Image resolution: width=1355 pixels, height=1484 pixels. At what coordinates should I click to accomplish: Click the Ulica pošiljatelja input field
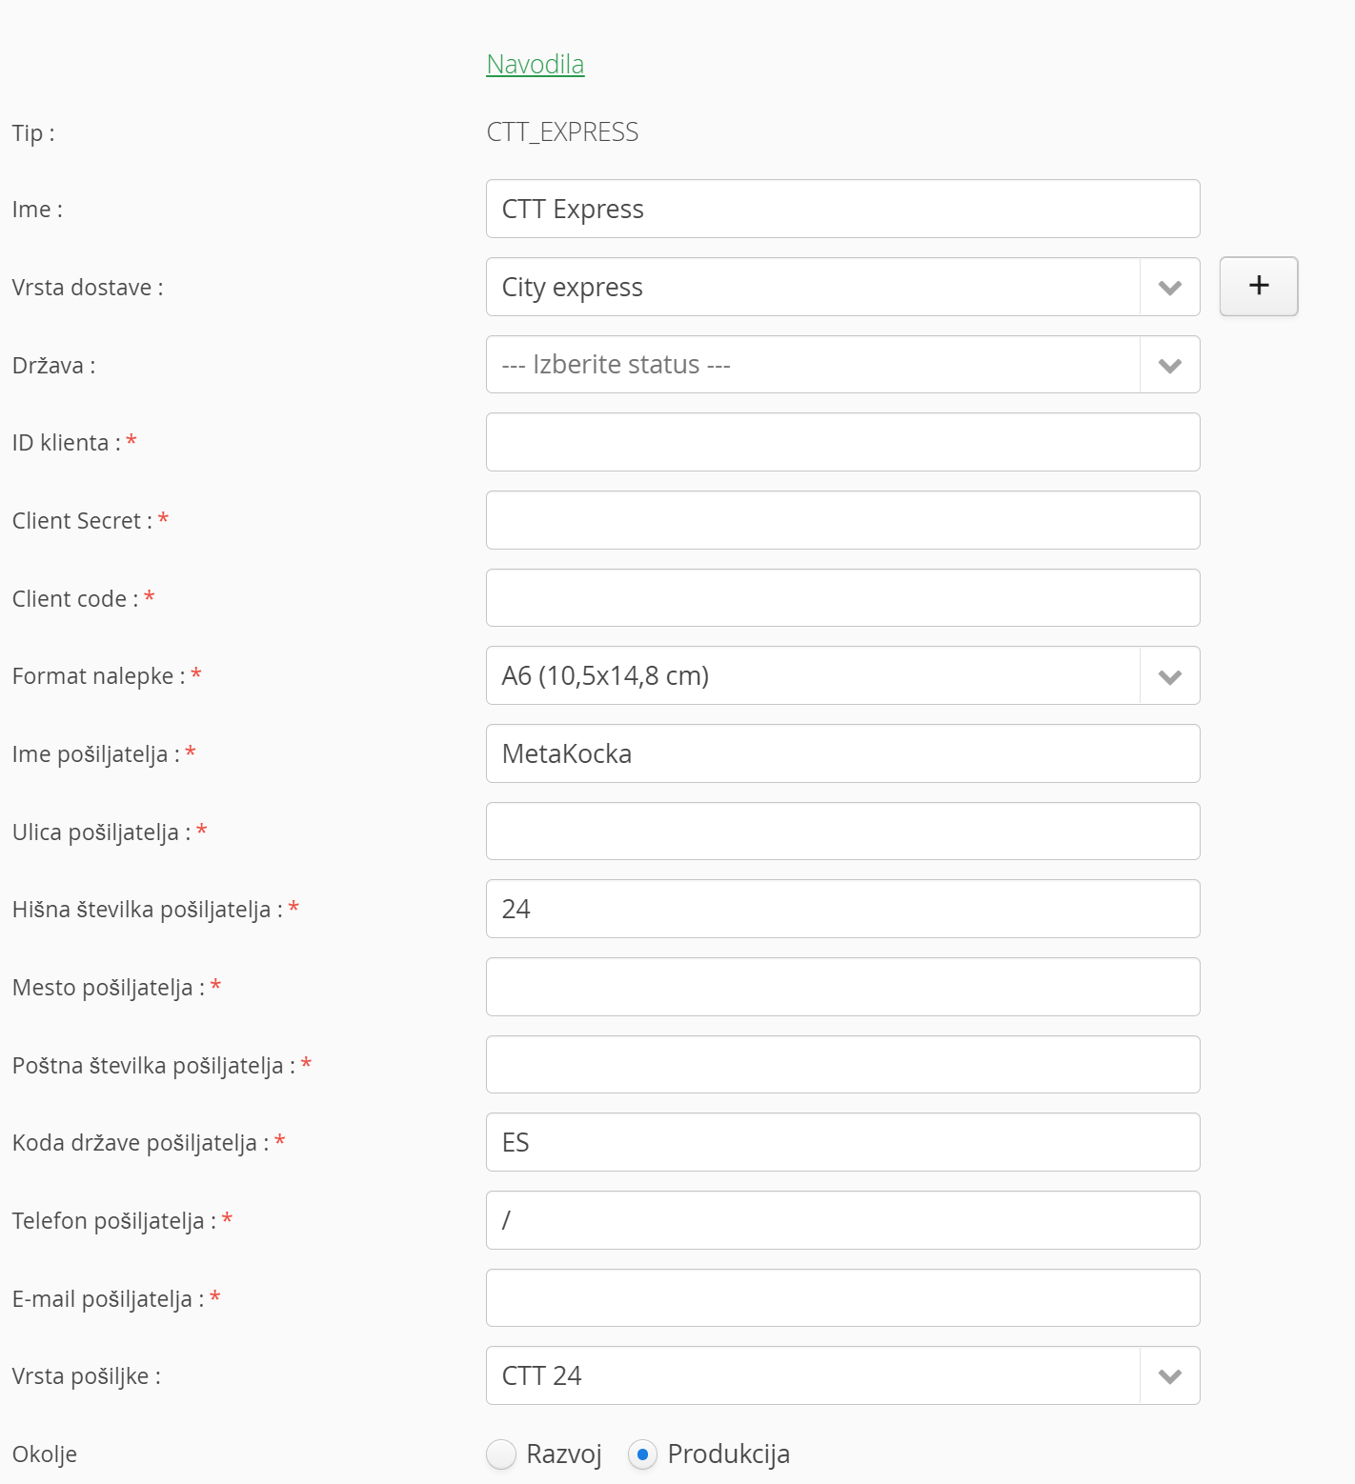(842, 832)
